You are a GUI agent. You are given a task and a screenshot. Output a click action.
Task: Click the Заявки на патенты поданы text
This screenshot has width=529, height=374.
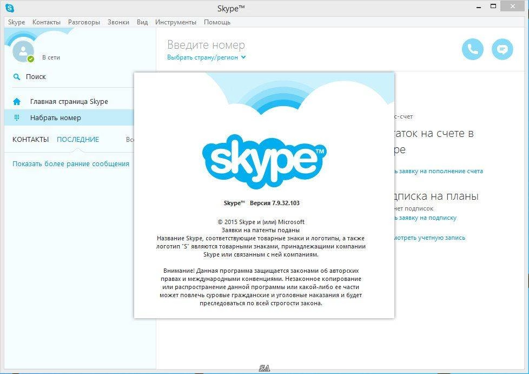pos(261,230)
